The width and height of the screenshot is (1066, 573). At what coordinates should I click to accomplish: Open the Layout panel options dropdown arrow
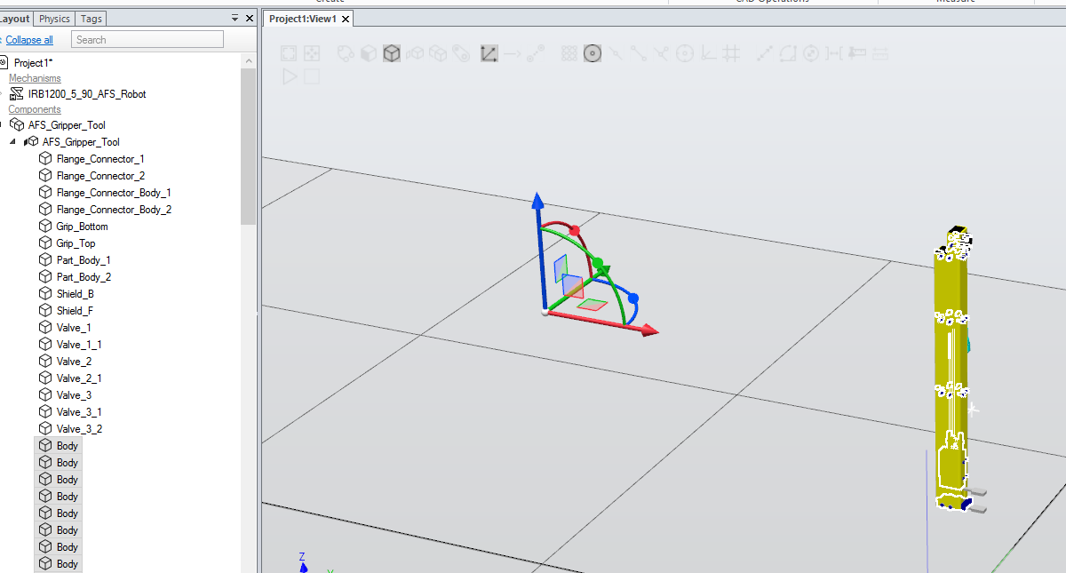click(235, 19)
